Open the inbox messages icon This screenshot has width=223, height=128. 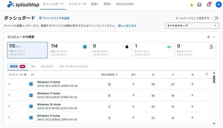pyautogui.click(x=199, y=4)
